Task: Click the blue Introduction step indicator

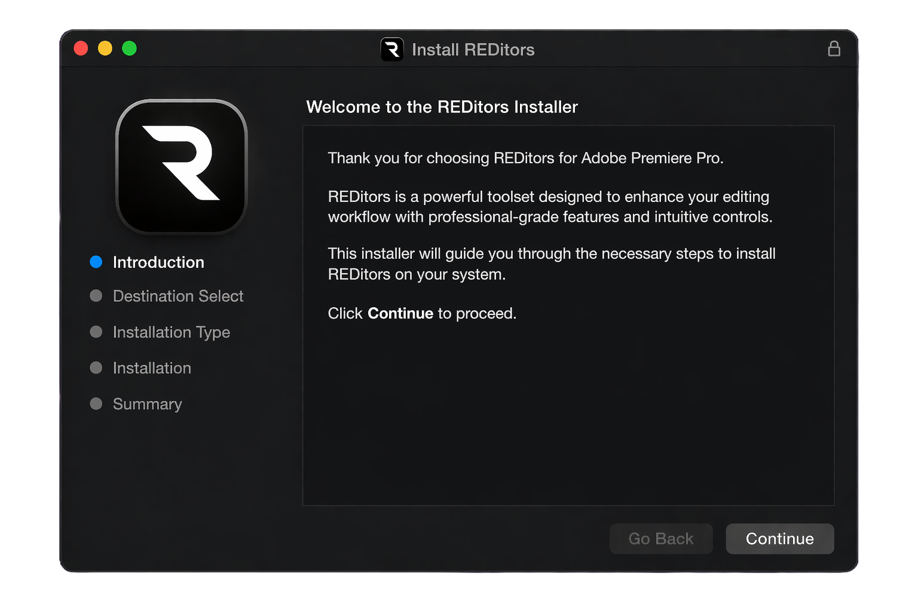Action: click(96, 262)
